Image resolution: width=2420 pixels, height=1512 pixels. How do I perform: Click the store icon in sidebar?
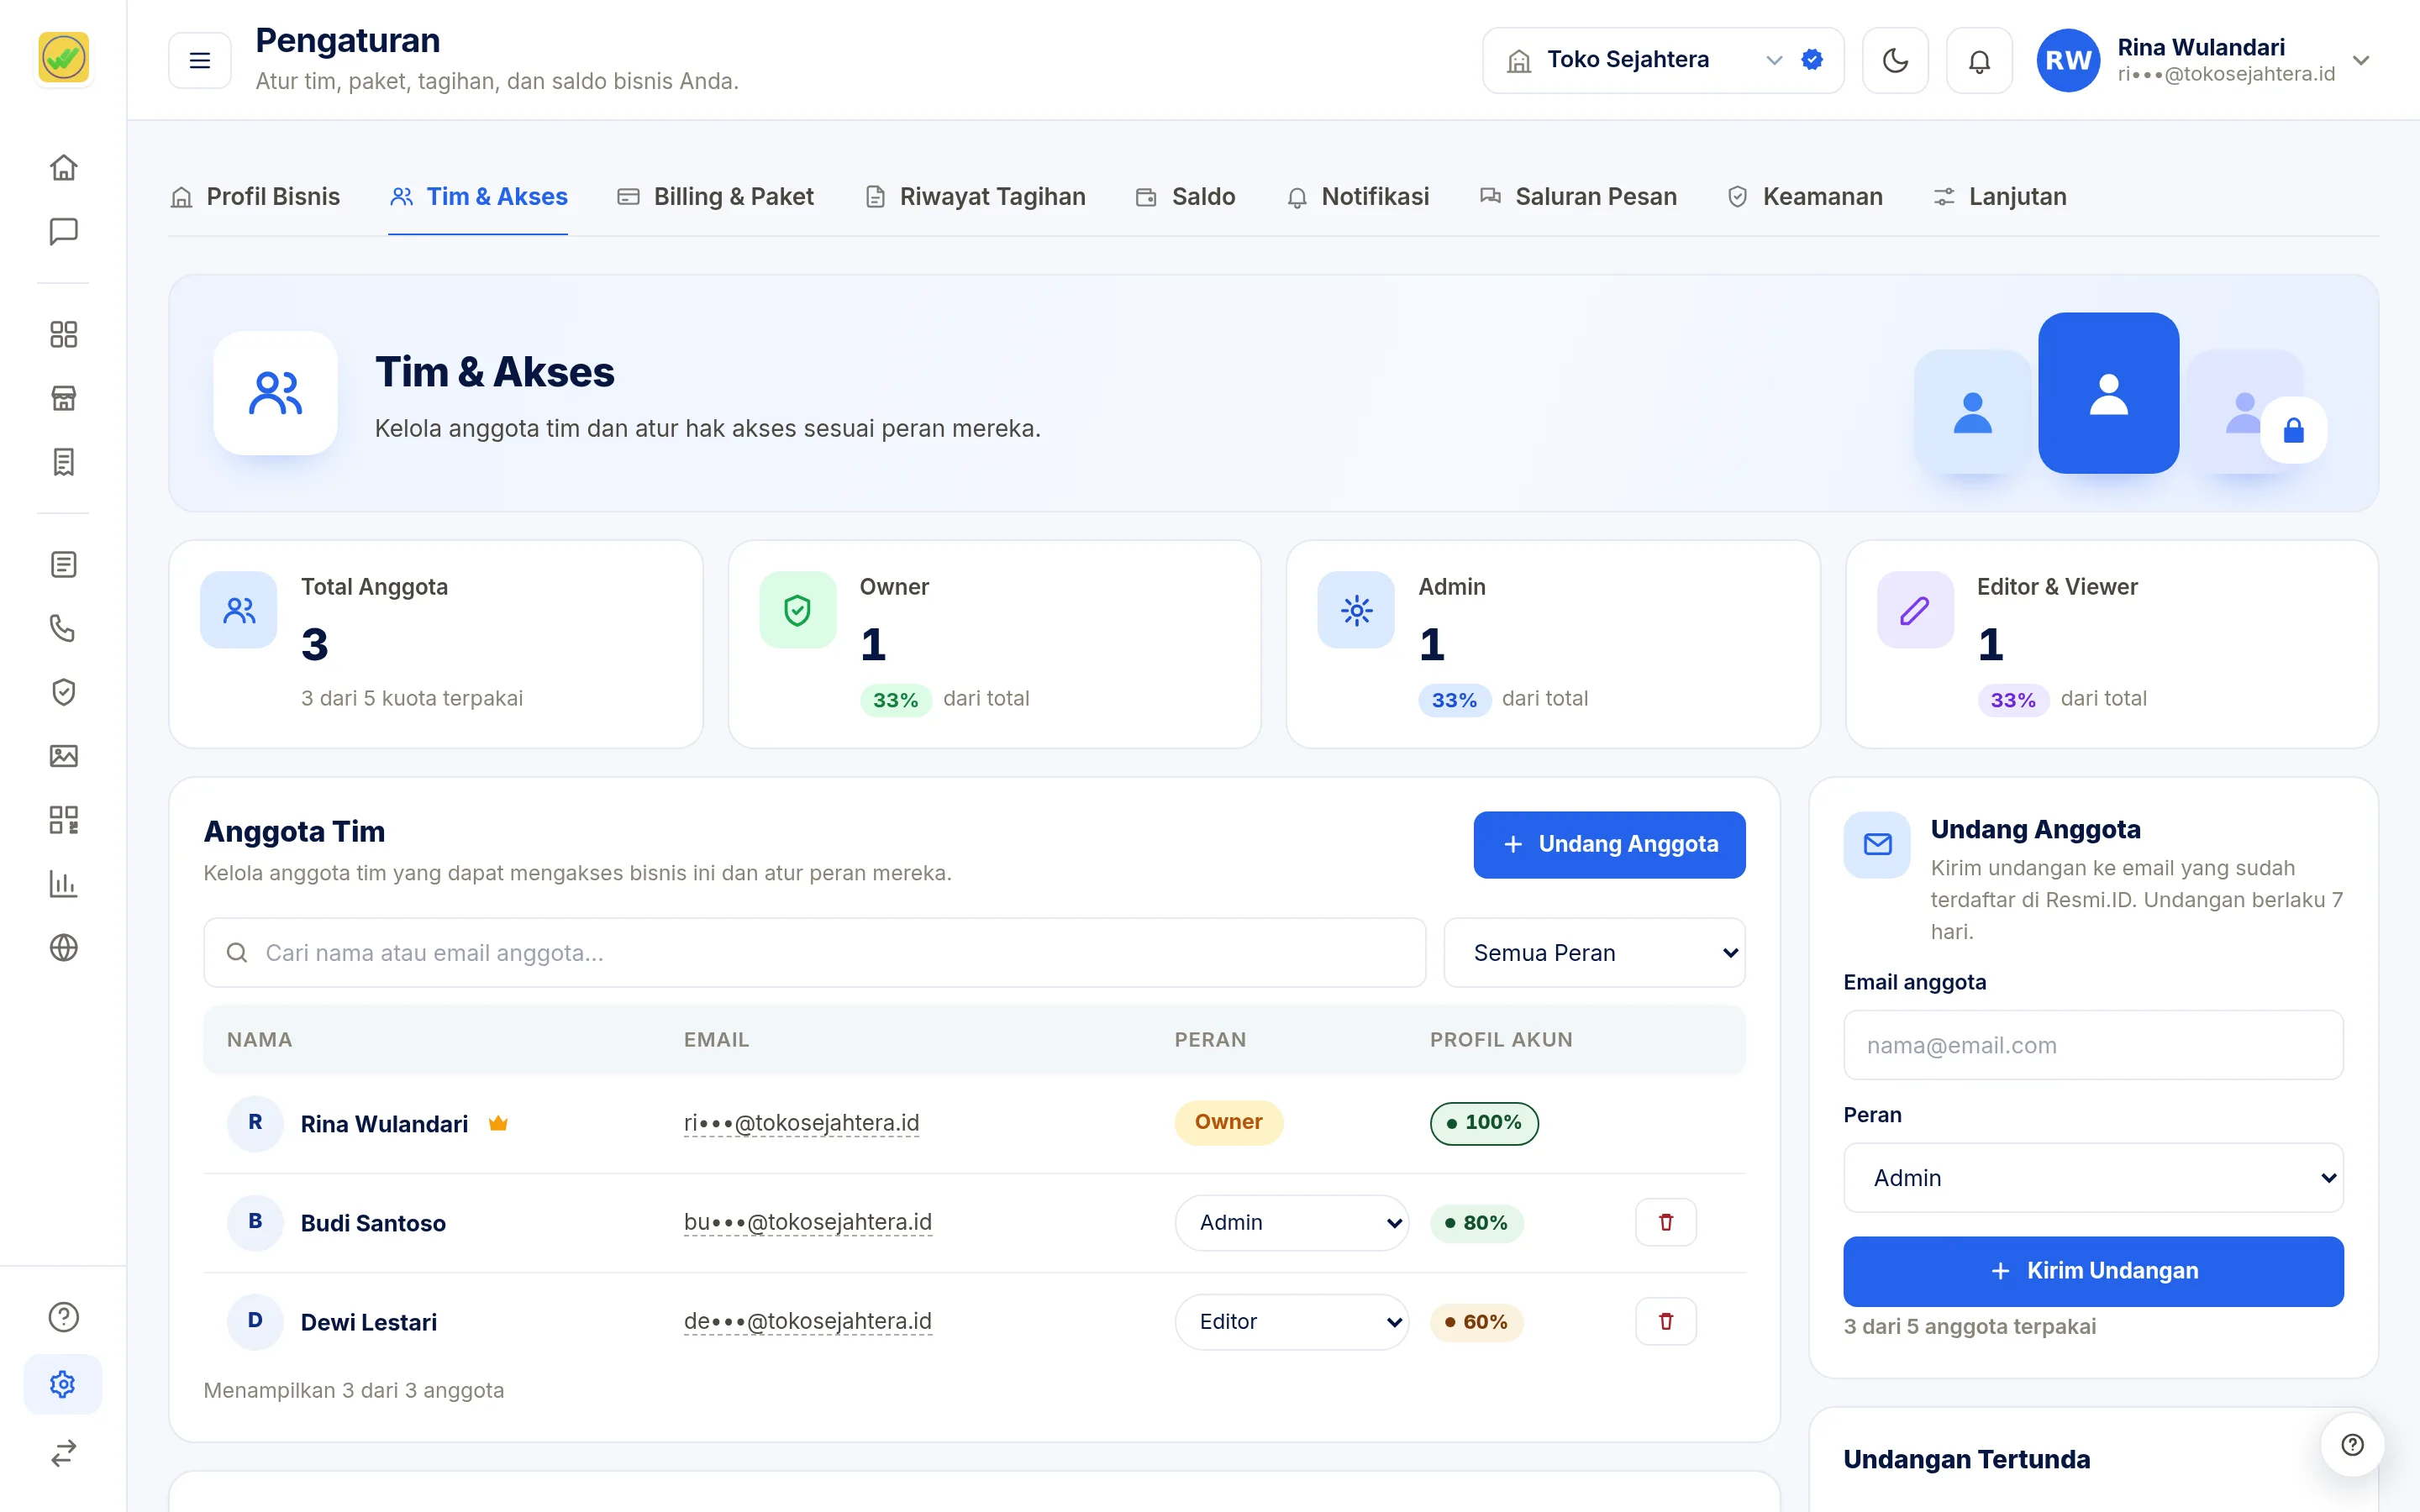point(63,398)
